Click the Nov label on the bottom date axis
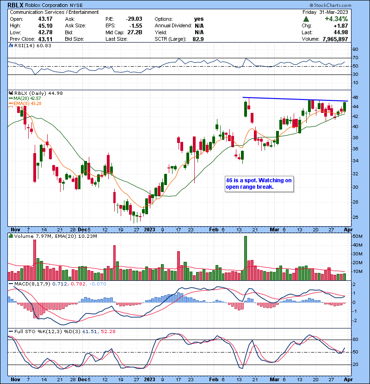The image size is (370, 384). 15,379
